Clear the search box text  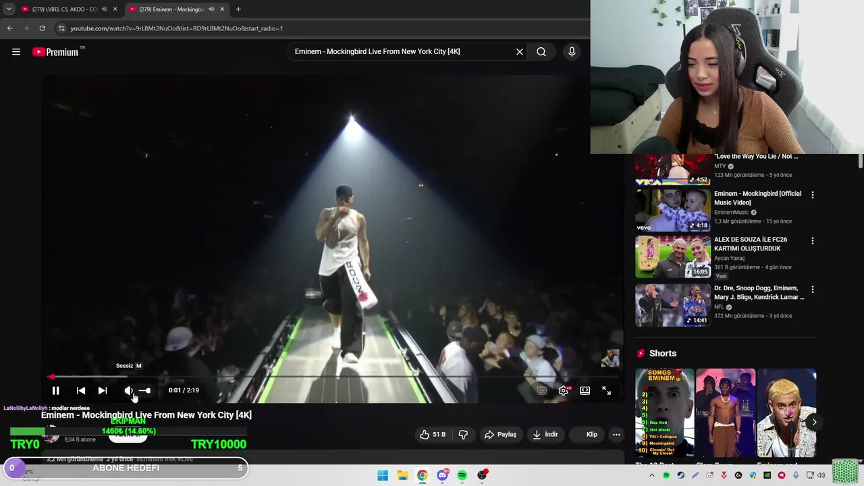coord(520,52)
